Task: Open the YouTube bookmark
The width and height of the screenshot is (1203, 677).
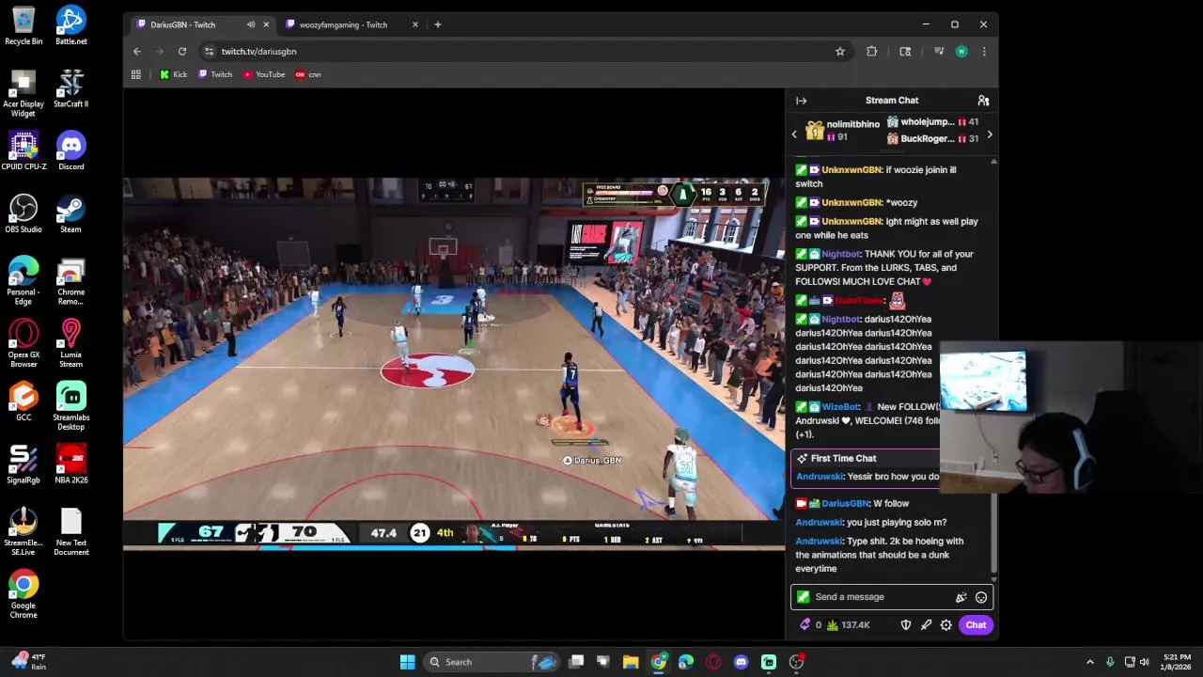Action: [264, 74]
